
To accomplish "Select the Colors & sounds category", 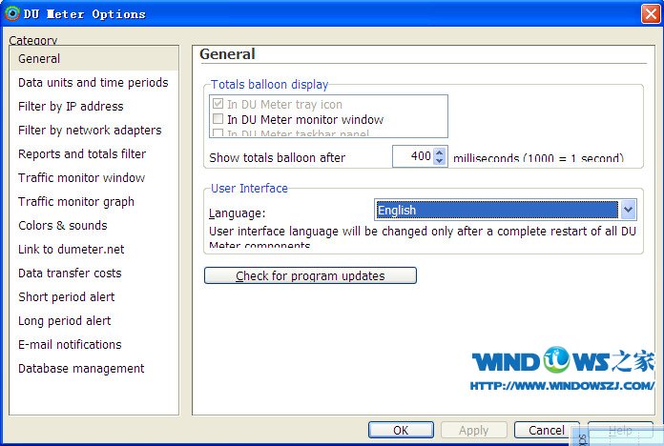I will tap(63, 226).
